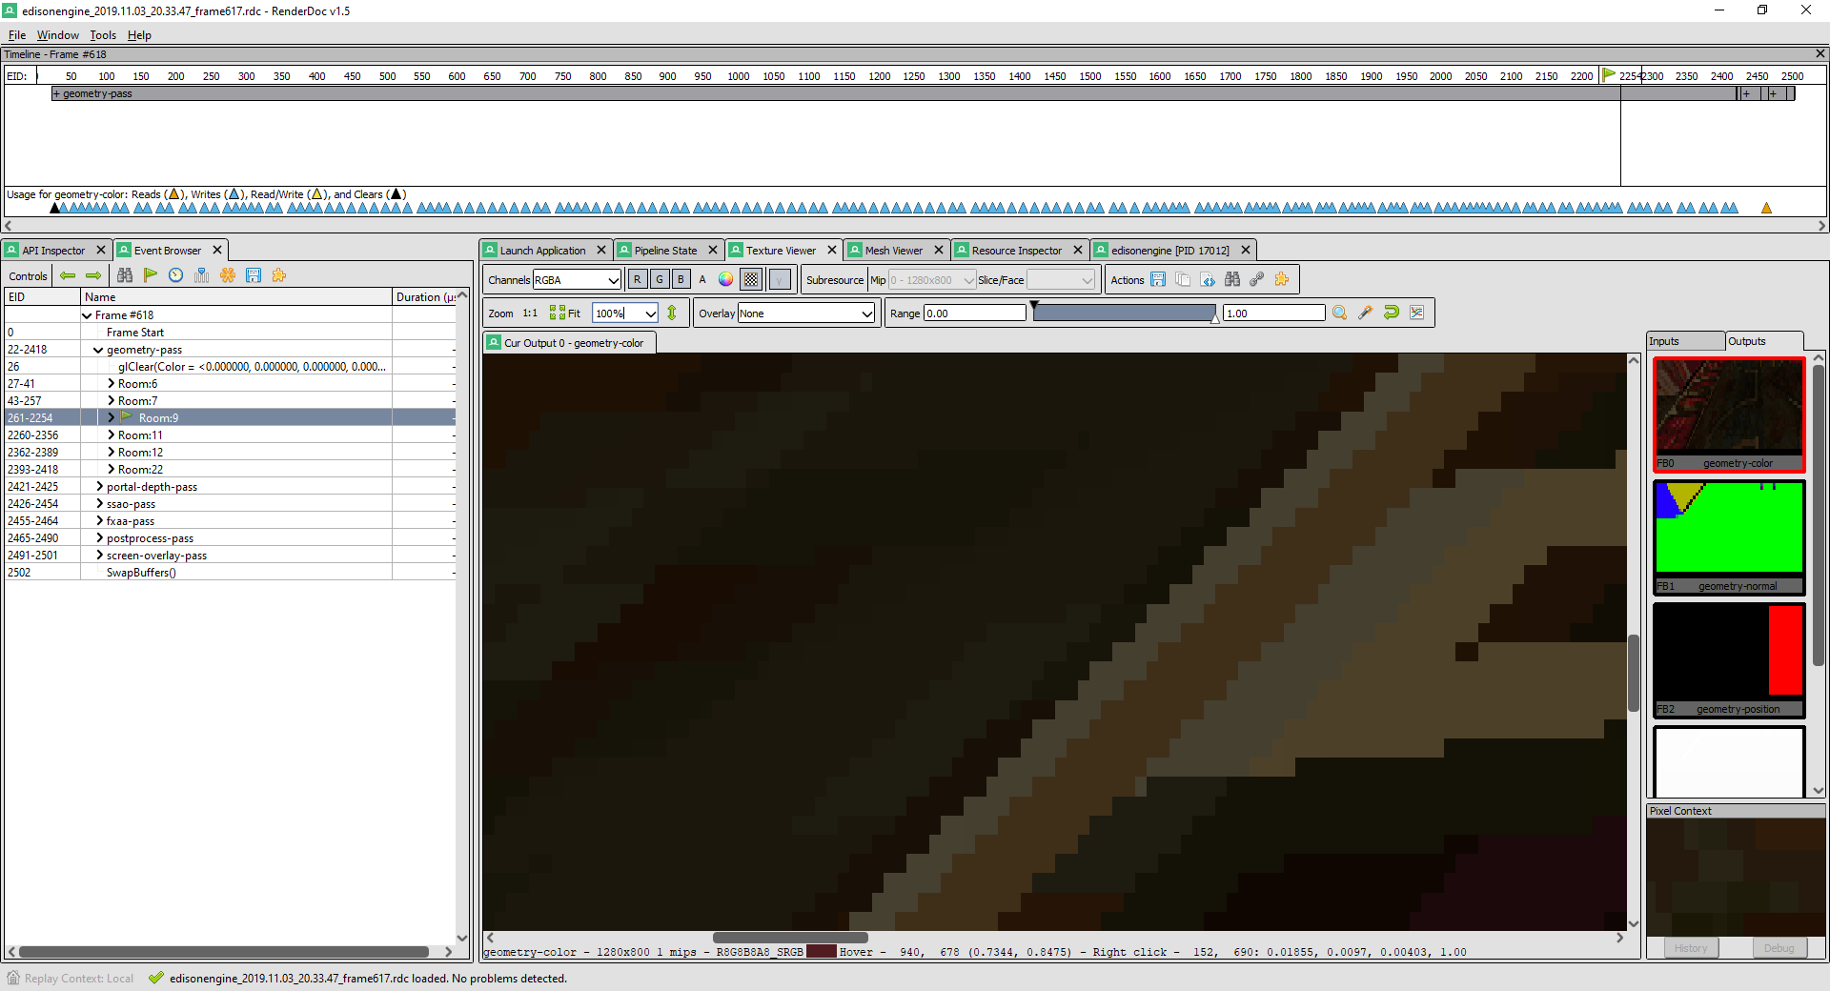Click the clock icon to time draw durations
Viewport: 1830px width, 991px height.
pos(176,275)
